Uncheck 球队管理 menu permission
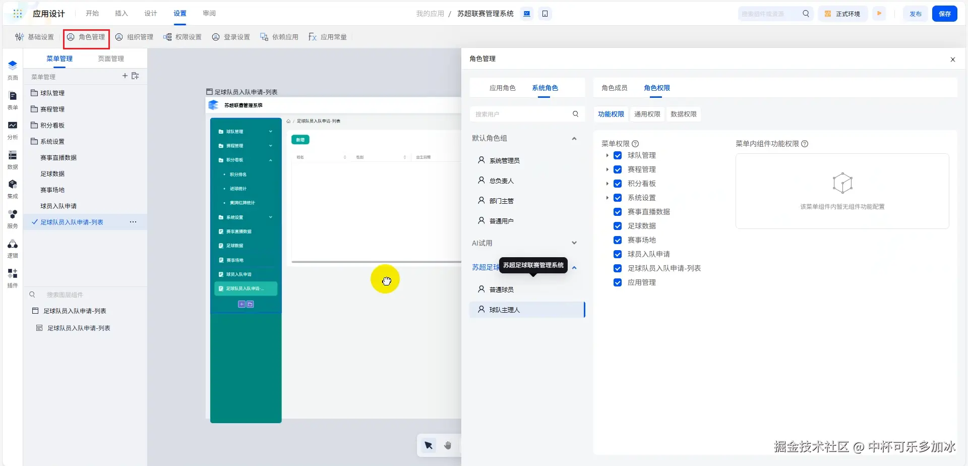This screenshot has height=466, width=968. pyautogui.click(x=618, y=155)
